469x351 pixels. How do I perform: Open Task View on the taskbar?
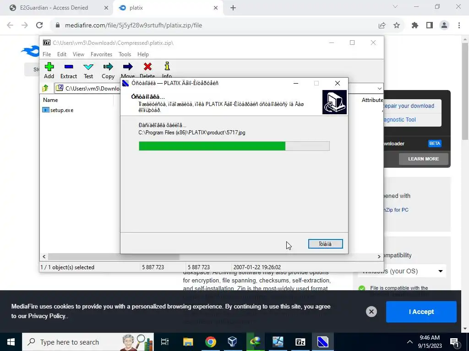tap(165, 342)
